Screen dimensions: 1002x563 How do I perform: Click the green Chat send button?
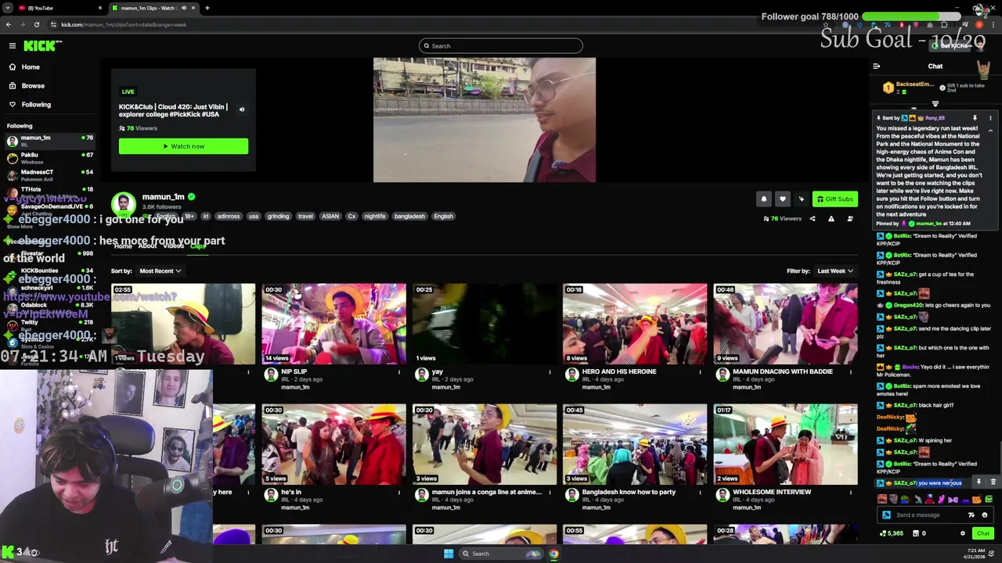(983, 533)
